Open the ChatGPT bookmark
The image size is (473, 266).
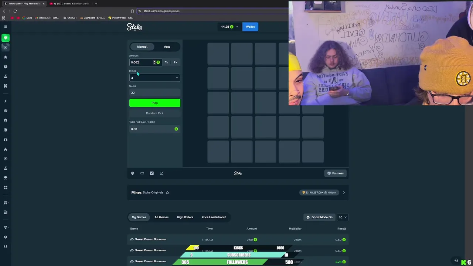(70, 18)
